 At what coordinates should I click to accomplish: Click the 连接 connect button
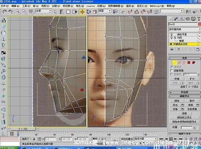click(184, 113)
